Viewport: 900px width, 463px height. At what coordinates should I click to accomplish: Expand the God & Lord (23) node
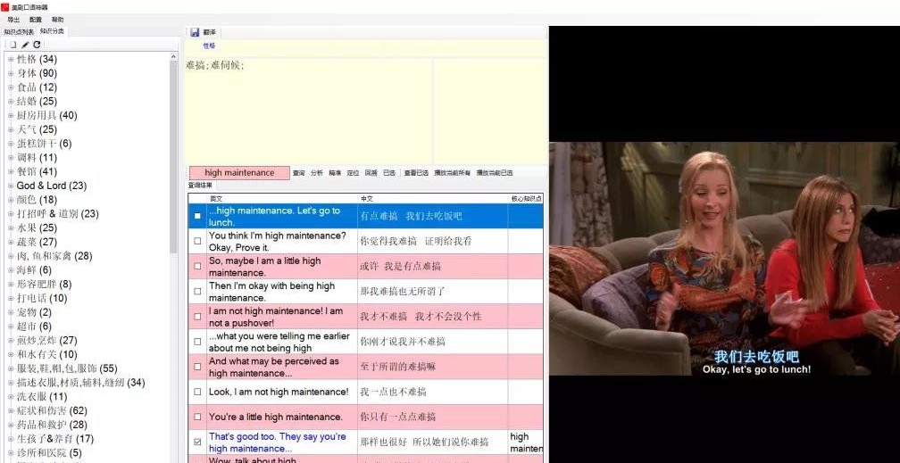point(11,186)
